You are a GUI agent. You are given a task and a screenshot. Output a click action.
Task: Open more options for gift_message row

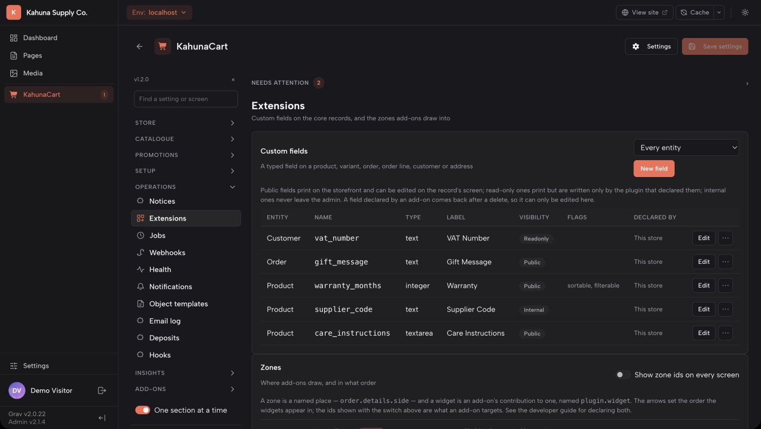[x=726, y=262]
